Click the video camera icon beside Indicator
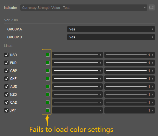 click(x=152, y=8)
